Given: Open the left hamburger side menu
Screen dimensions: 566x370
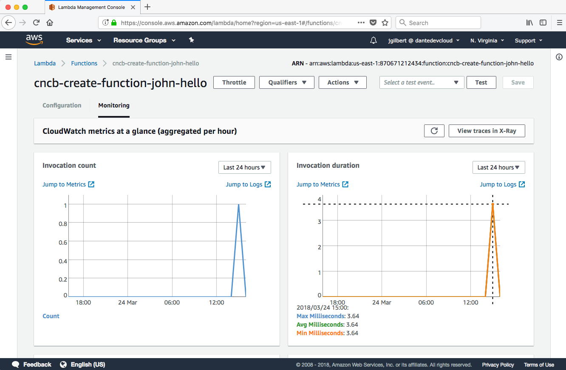Looking at the screenshot, I should click(x=8, y=57).
